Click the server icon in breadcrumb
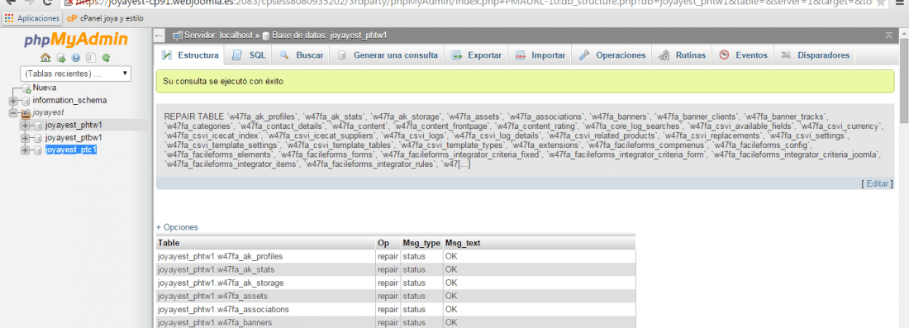The height and width of the screenshot is (328, 909). point(178,36)
